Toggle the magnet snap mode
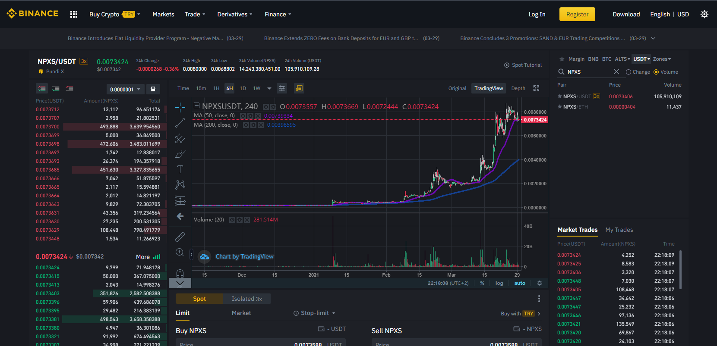Viewport: 717px width, 346px height. coord(180,273)
